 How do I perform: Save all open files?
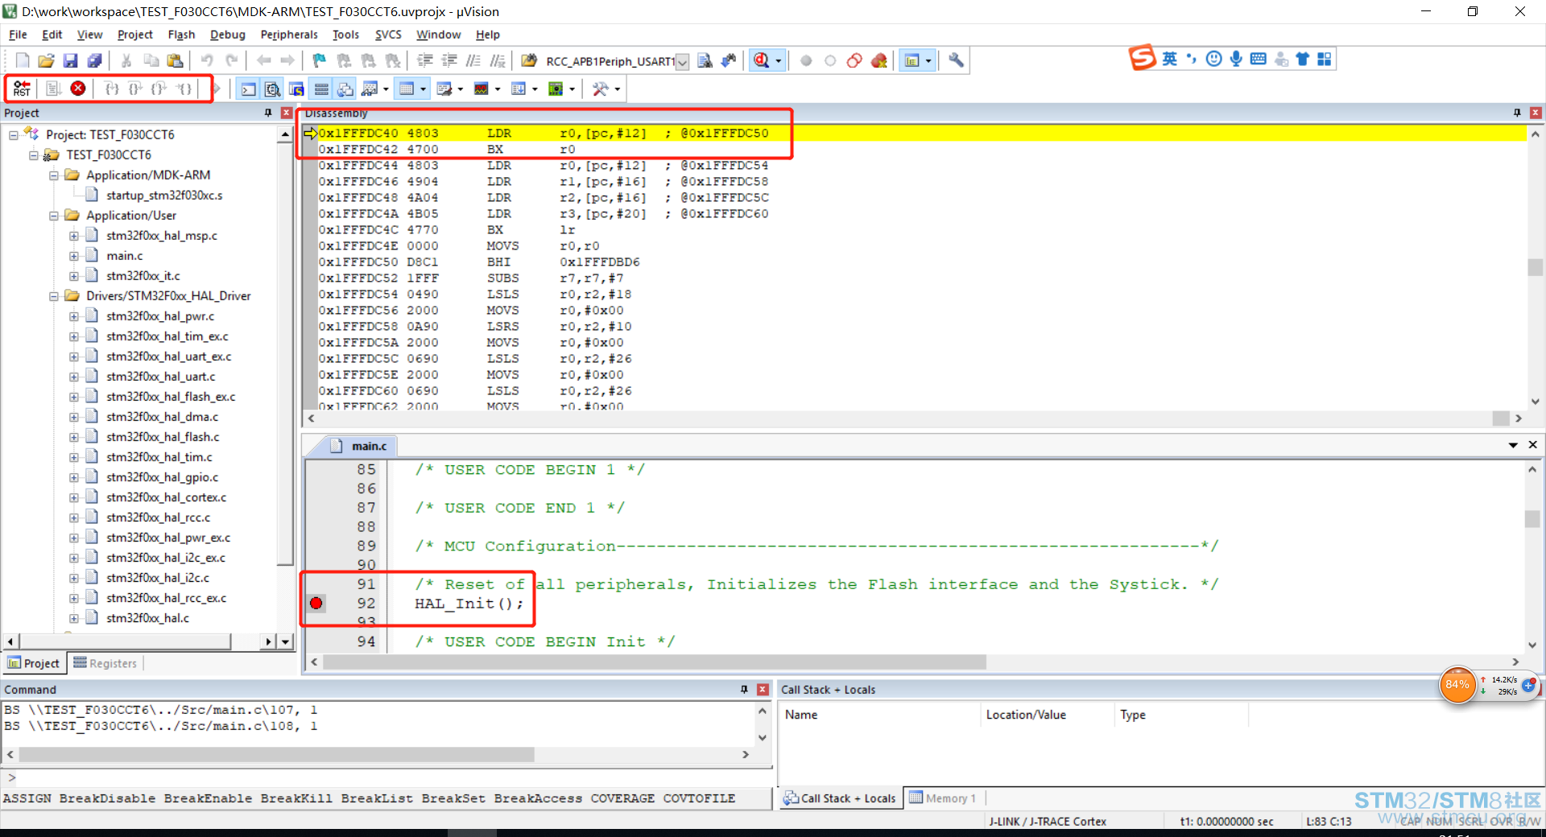click(95, 60)
